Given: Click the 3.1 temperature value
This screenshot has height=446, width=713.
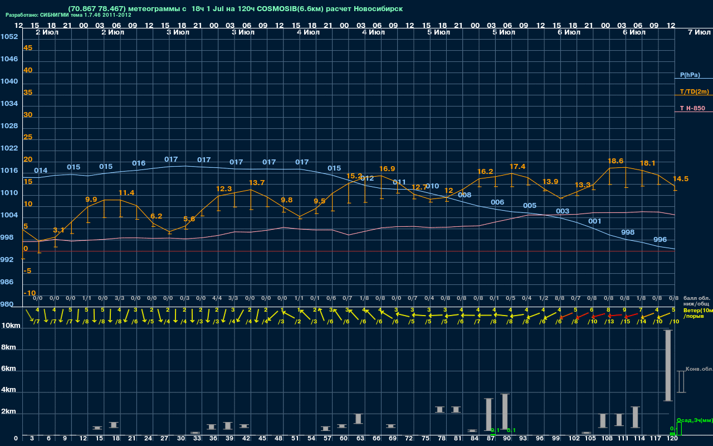Looking at the screenshot, I should [58, 230].
